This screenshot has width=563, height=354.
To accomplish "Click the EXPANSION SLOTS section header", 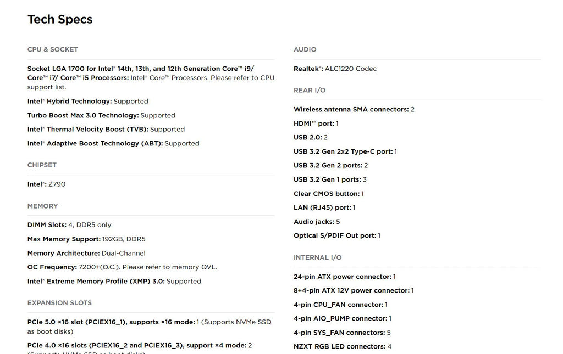I will (59, 302).
